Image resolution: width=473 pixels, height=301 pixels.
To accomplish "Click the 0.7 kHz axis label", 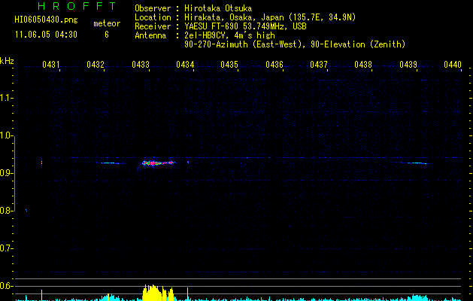I will (5, 248).
